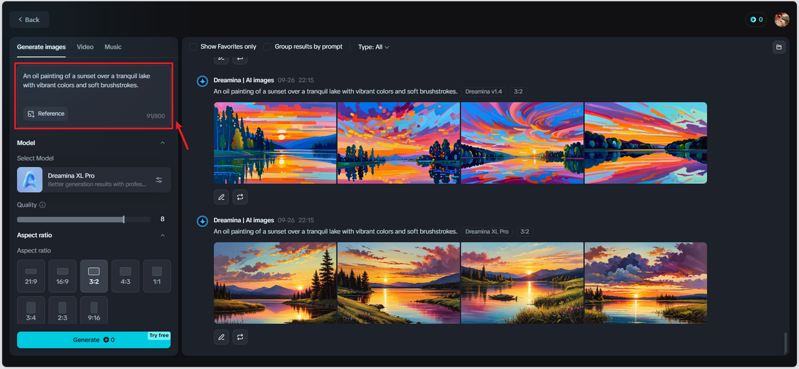Switch to the Music tab
This screenshot has height=369, width=799.
(x=113, y=47)
